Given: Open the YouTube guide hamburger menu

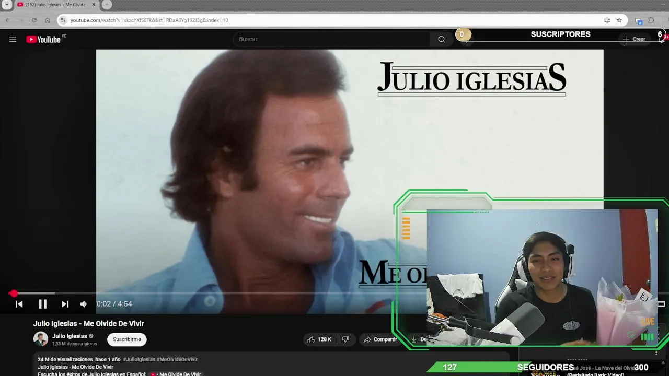Looking at the screenshot, I should click(x=13, y=39).
